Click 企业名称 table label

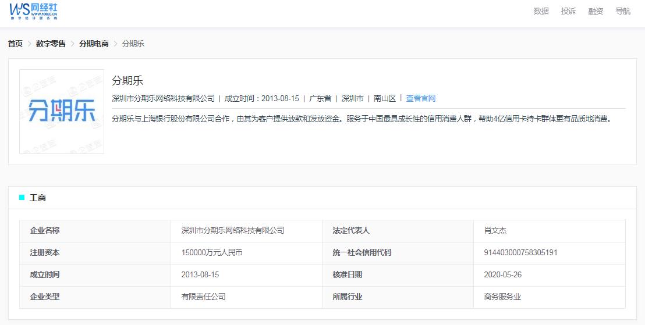(x=45, y=230)
